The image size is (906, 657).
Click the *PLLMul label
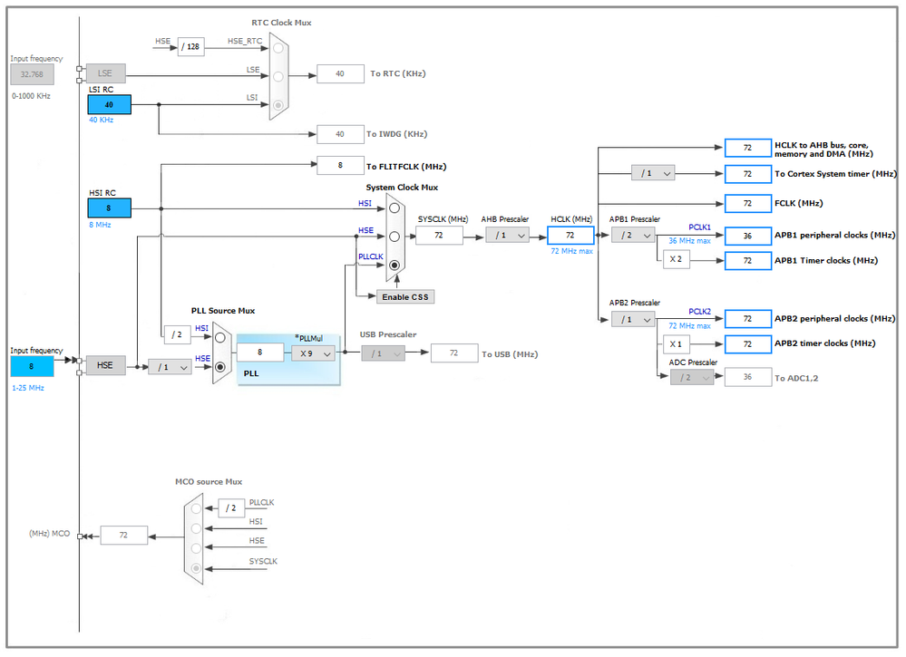pyautogui.click(x=308, y=338)
